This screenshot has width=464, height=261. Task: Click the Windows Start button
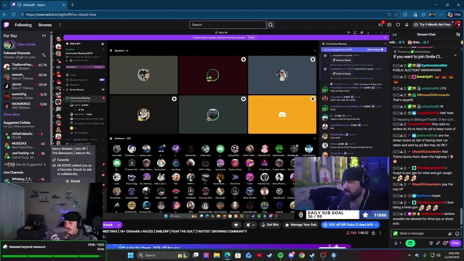coord(130,255)
